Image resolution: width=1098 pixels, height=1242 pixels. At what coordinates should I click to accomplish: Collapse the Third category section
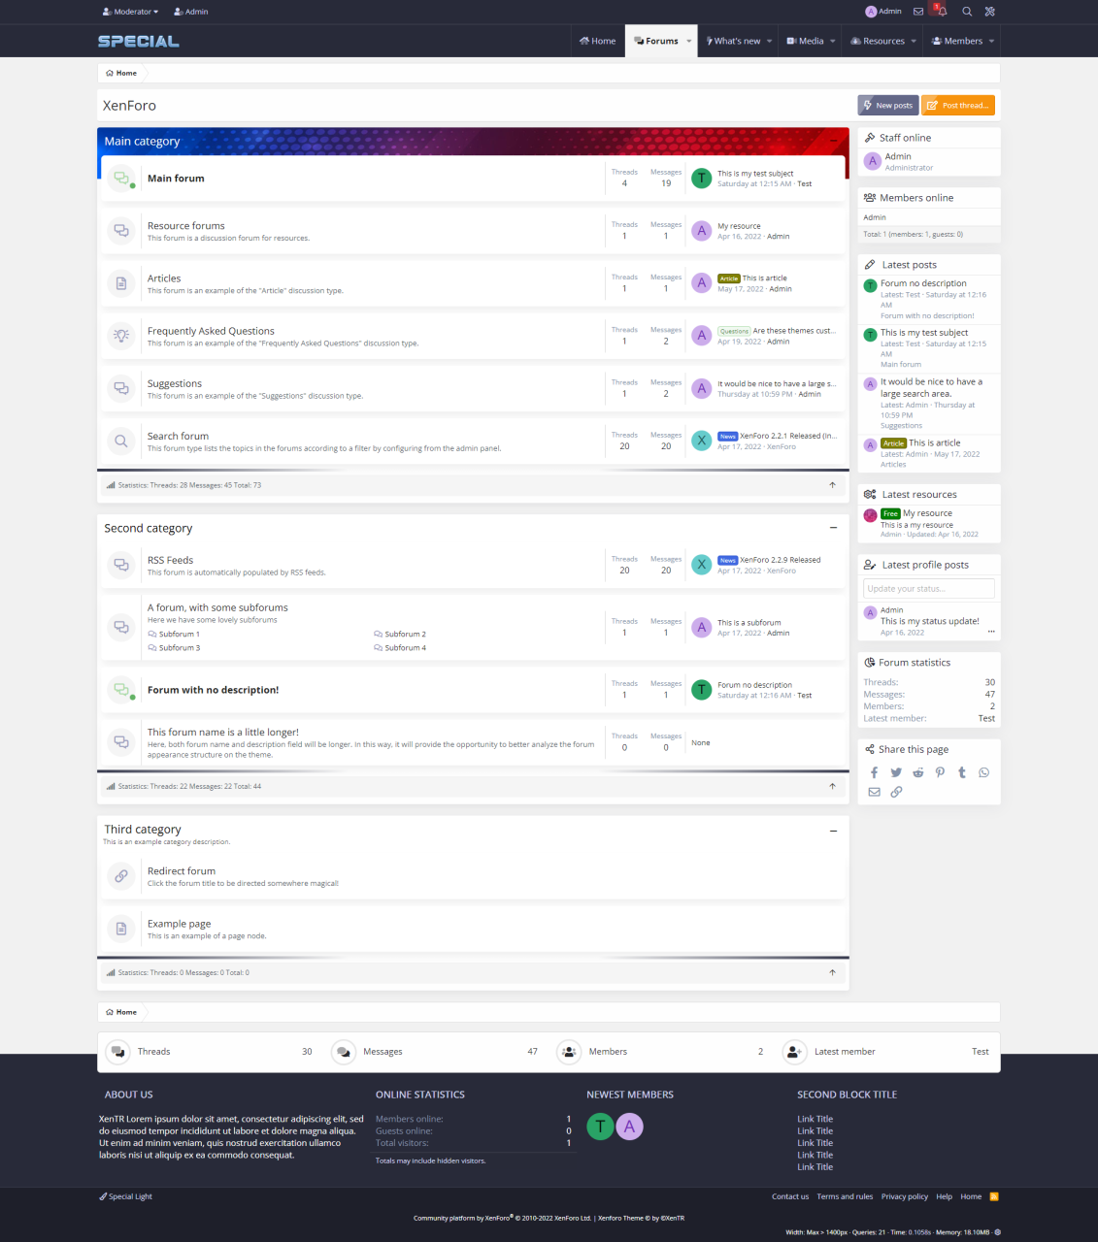(833, 831)
